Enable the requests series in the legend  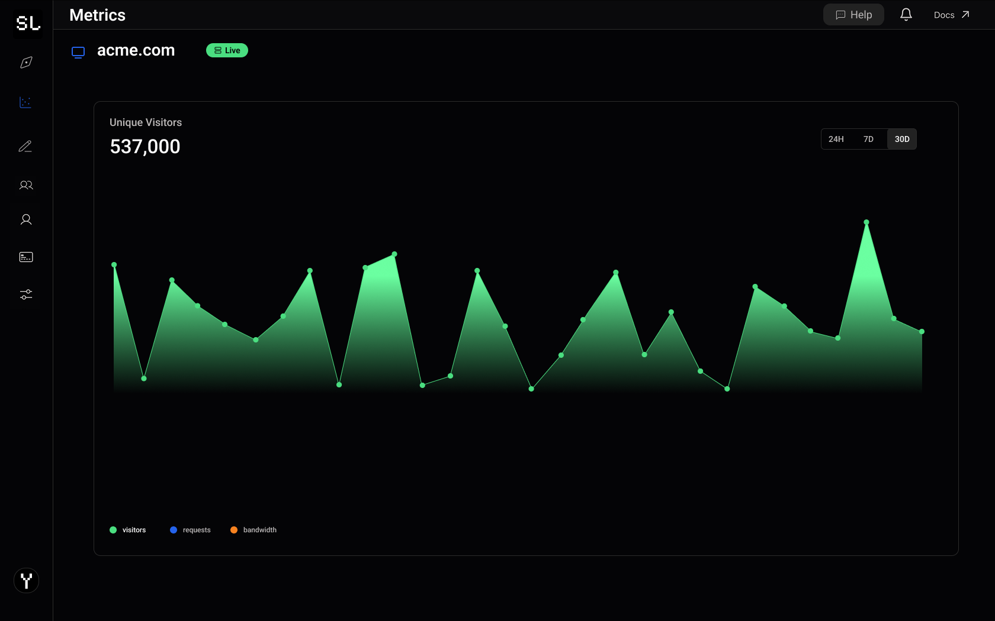[190, 530]
